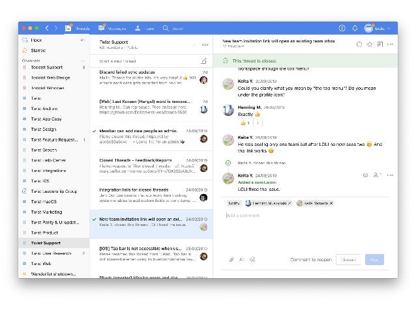The image size is (416, 312).
Task: Click the compose new thread icon
Action: coord(203,61)
